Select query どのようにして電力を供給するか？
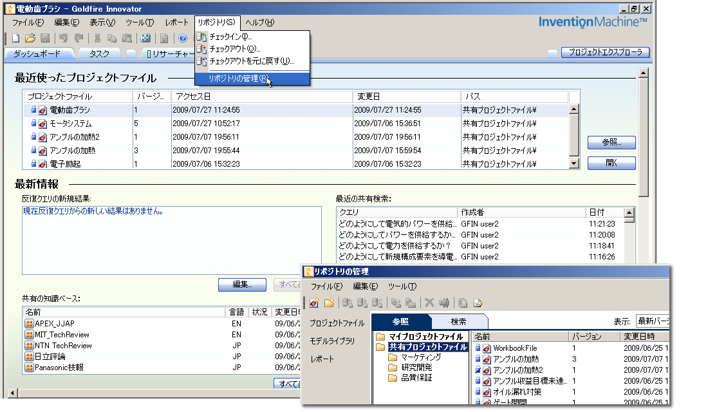The height and width of the screenshot is (412, 708). click(480, 246)
